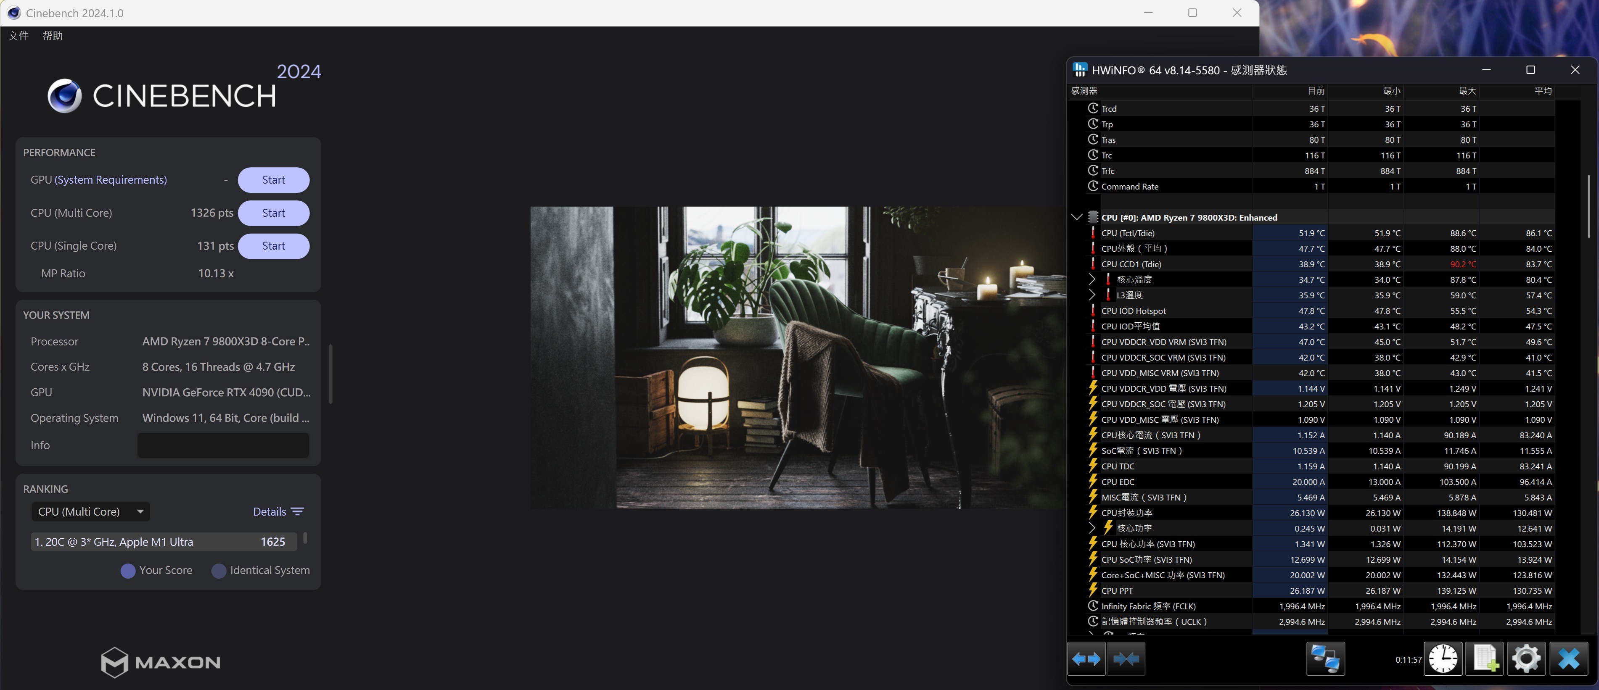The image size is (1599, 690).
Task: Open ranking Details link
Action: tap(270, 512)
